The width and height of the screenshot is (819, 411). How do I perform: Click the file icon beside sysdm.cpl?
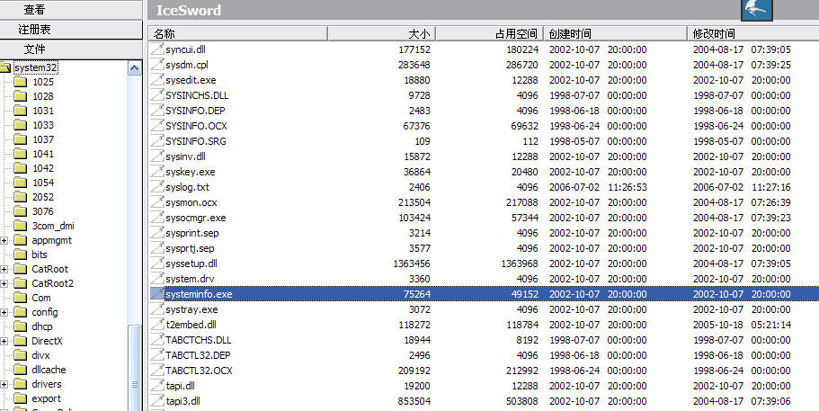pyautogui.click(x=157, y=65)
